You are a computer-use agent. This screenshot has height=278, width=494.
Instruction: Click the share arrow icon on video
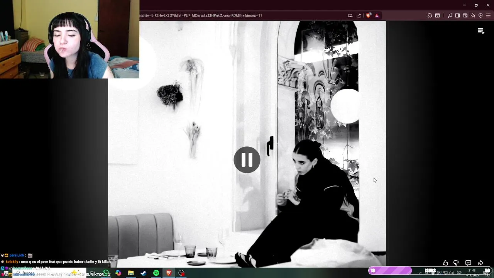tap(480, 263)
